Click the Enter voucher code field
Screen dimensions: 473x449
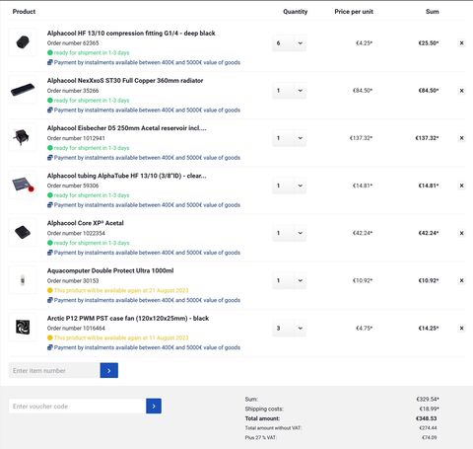coord(78,407)
